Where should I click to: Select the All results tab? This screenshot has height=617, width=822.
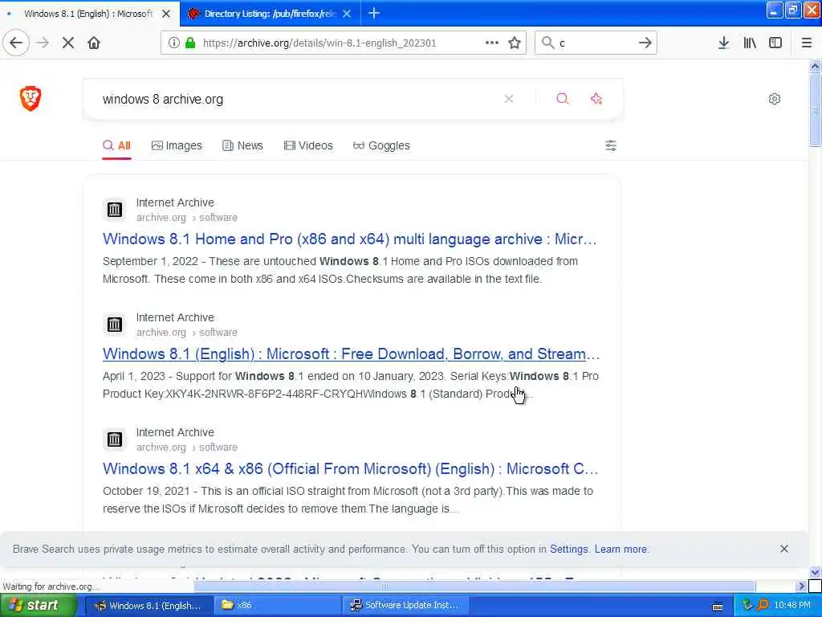(x=116, y=145)
